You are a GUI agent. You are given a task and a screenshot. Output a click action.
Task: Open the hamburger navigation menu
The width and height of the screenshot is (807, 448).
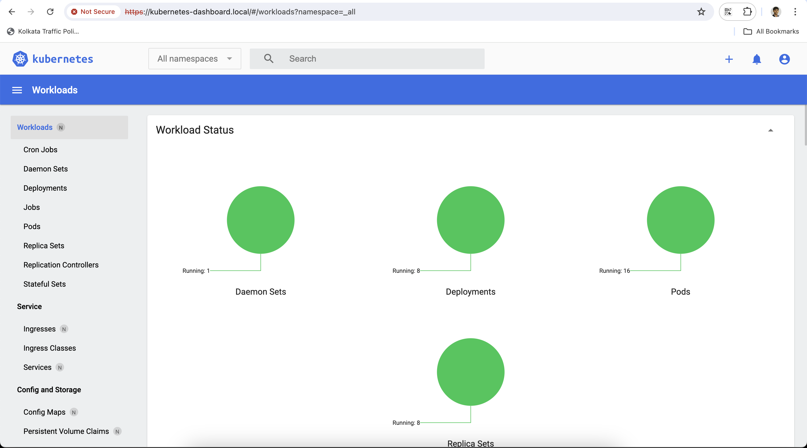[17, 90]
